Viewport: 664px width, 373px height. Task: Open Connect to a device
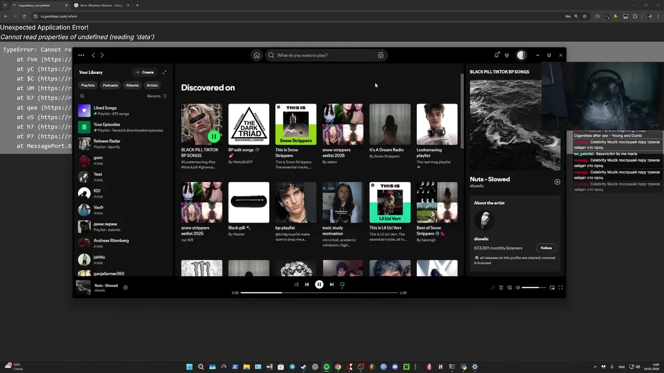tap(509, 288)
